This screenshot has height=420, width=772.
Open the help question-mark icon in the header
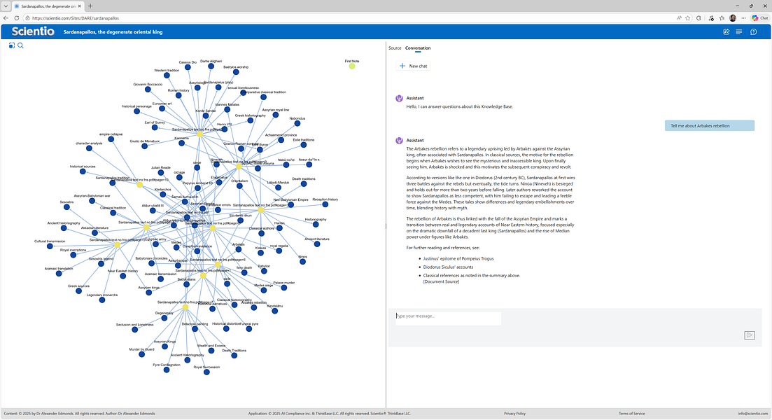coord(753,31)
